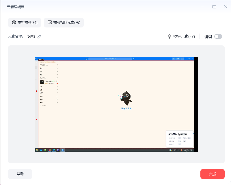Click the pencil icon beside element name 窗格
This screenshot has width=231, height=185.
point(39,37)
